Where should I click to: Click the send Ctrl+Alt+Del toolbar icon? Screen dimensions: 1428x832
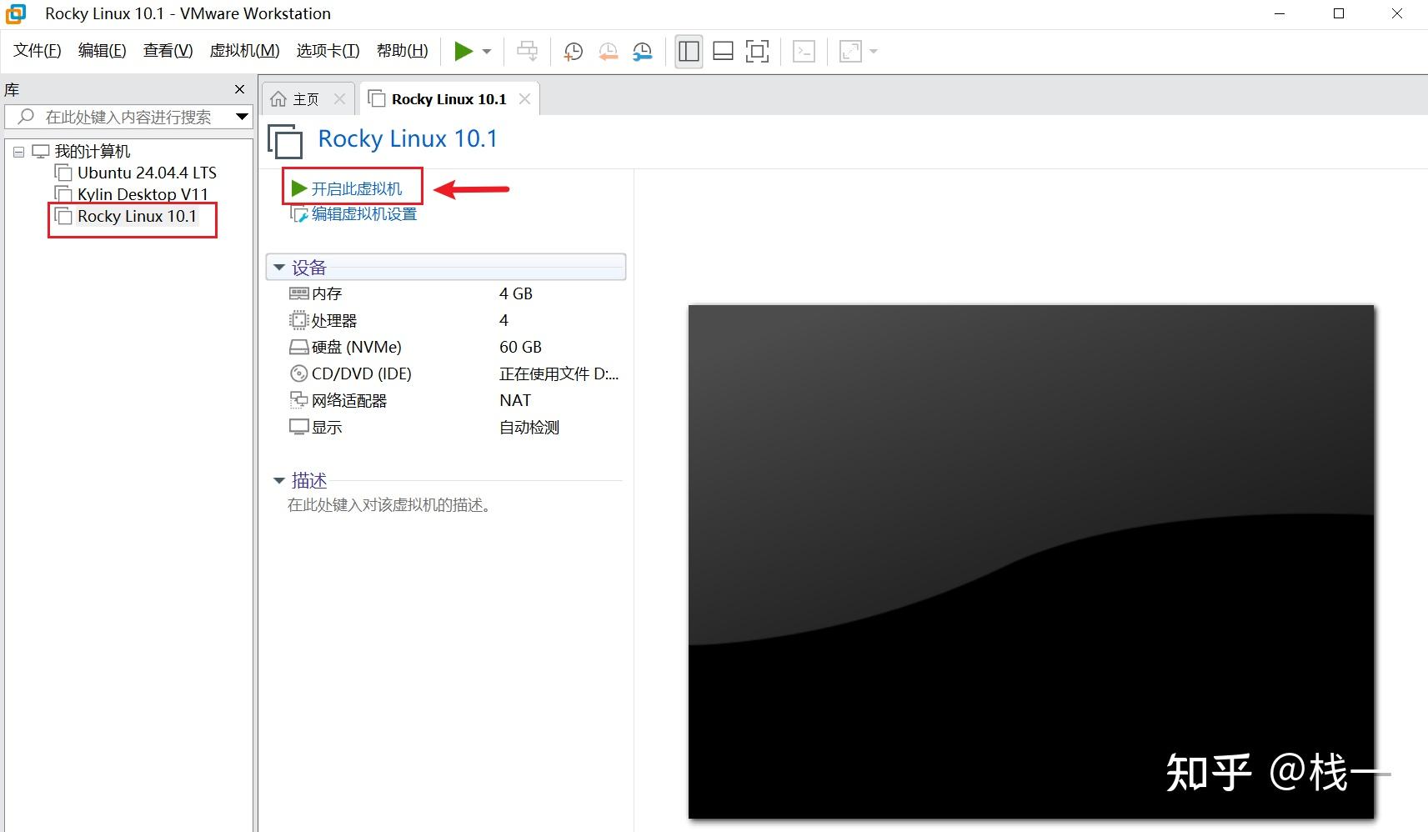(528, 52)
